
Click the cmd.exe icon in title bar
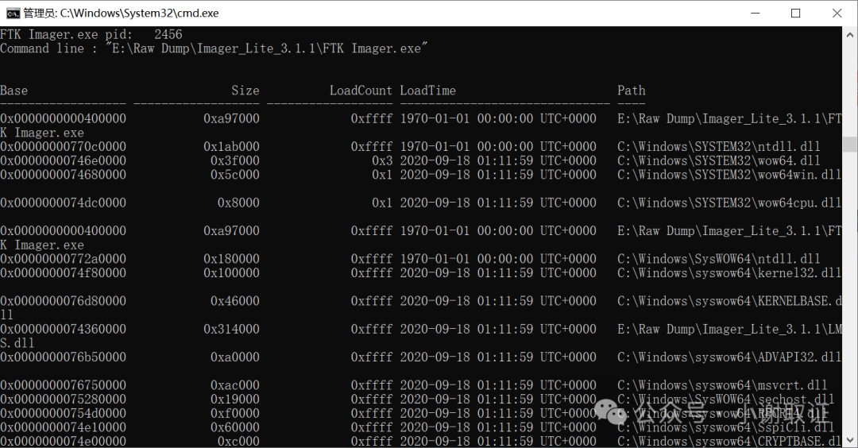pos(13,14)
